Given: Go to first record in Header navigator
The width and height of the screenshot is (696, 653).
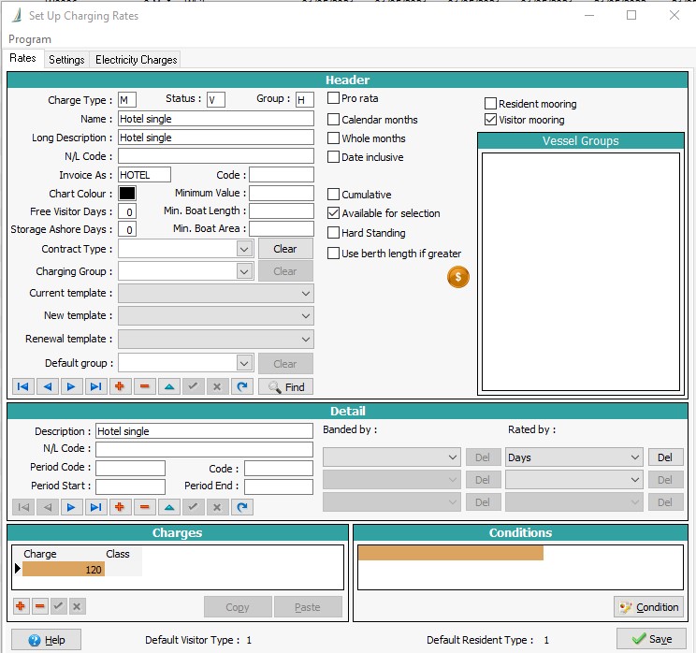Looking at the screenshot, I should click(22, 386).
